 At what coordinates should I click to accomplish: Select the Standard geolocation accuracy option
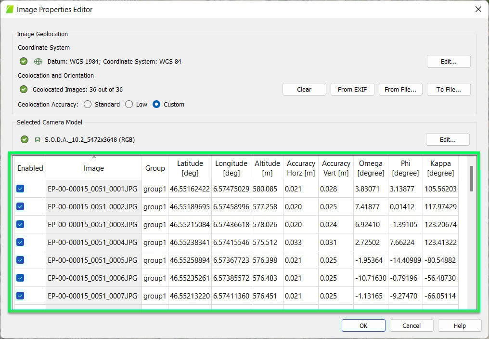pos(88,104)
